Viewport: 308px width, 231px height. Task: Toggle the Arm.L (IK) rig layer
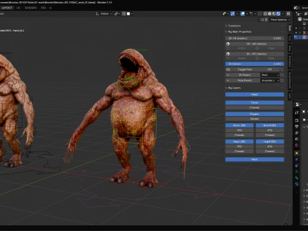[x=239, y=125]
